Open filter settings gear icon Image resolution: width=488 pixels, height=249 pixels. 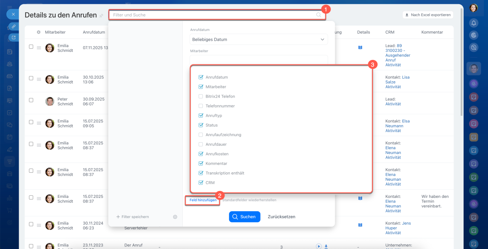click(x=175, y=217)
